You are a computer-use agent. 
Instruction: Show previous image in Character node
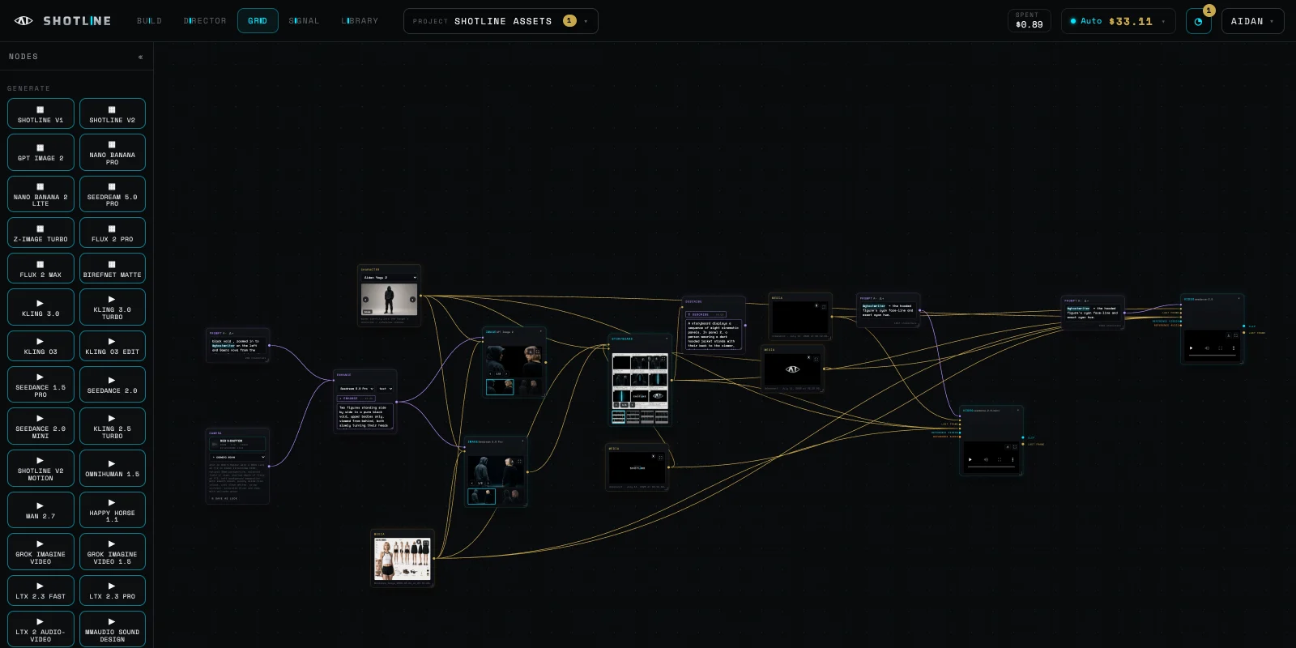365,300
